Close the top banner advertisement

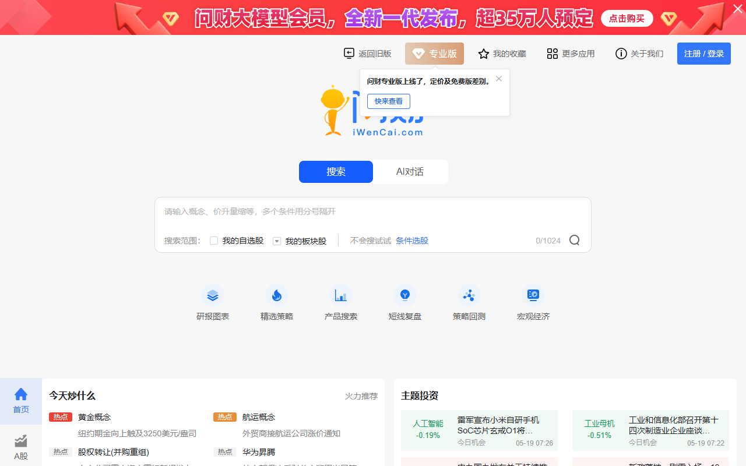[x=737, y=8]
